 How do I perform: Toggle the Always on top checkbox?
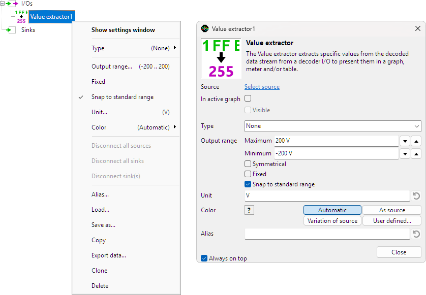(x=204, y=258)
